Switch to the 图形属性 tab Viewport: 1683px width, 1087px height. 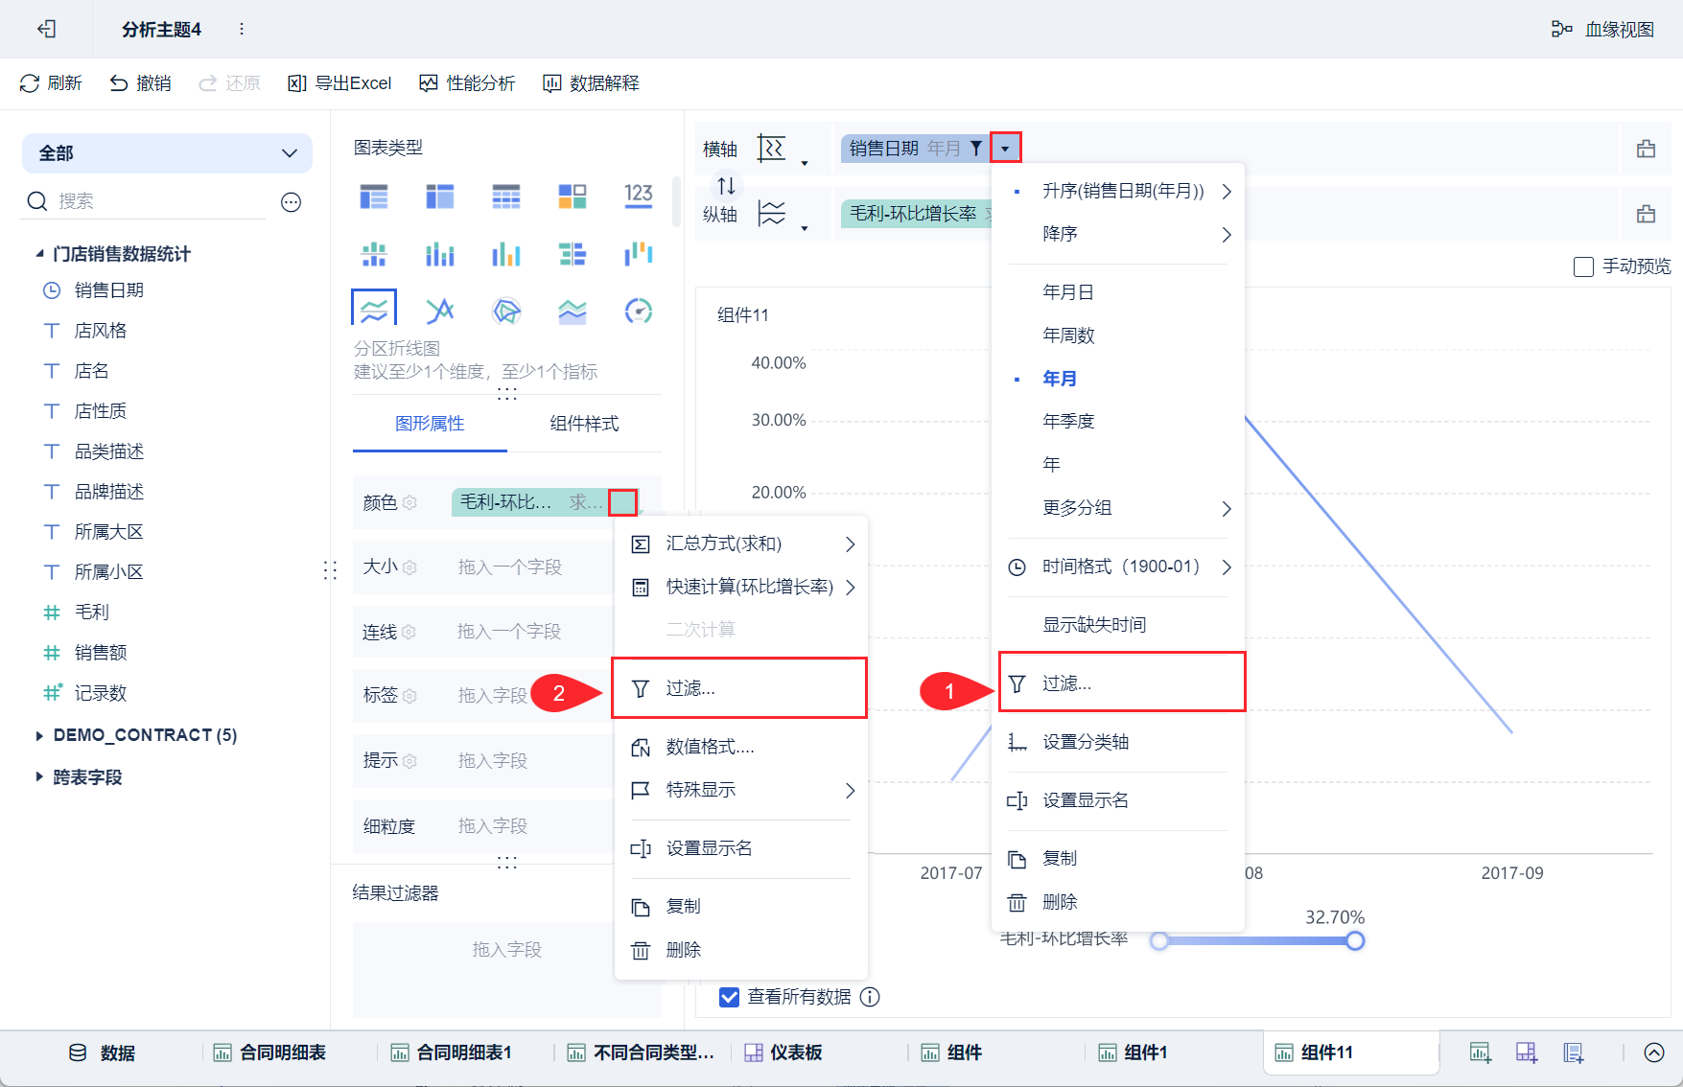[x=430, y=424]
